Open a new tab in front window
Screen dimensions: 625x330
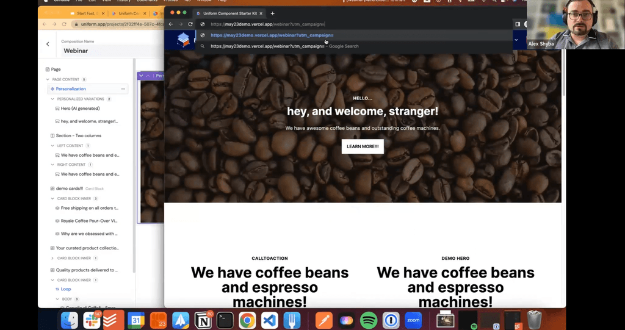point(273,13)
